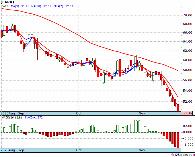This screenshot has width=195, height=157.
Task: Click Nov on the MACD date axis
Action: 142,150
